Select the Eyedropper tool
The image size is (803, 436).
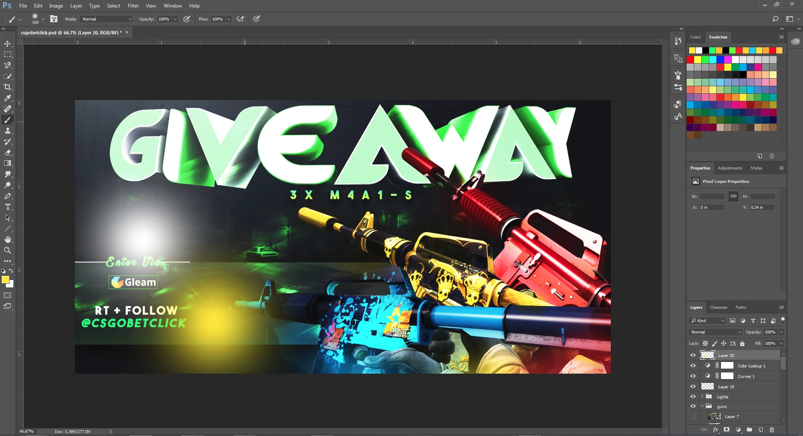point(8,98)
